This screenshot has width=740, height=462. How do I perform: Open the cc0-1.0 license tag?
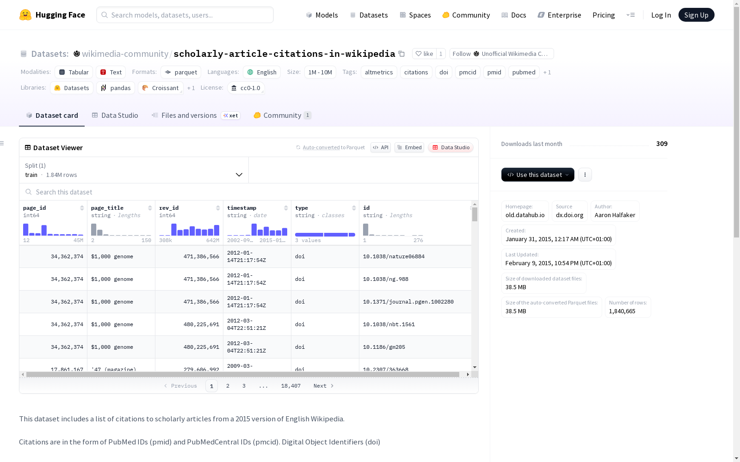(246, 88)
